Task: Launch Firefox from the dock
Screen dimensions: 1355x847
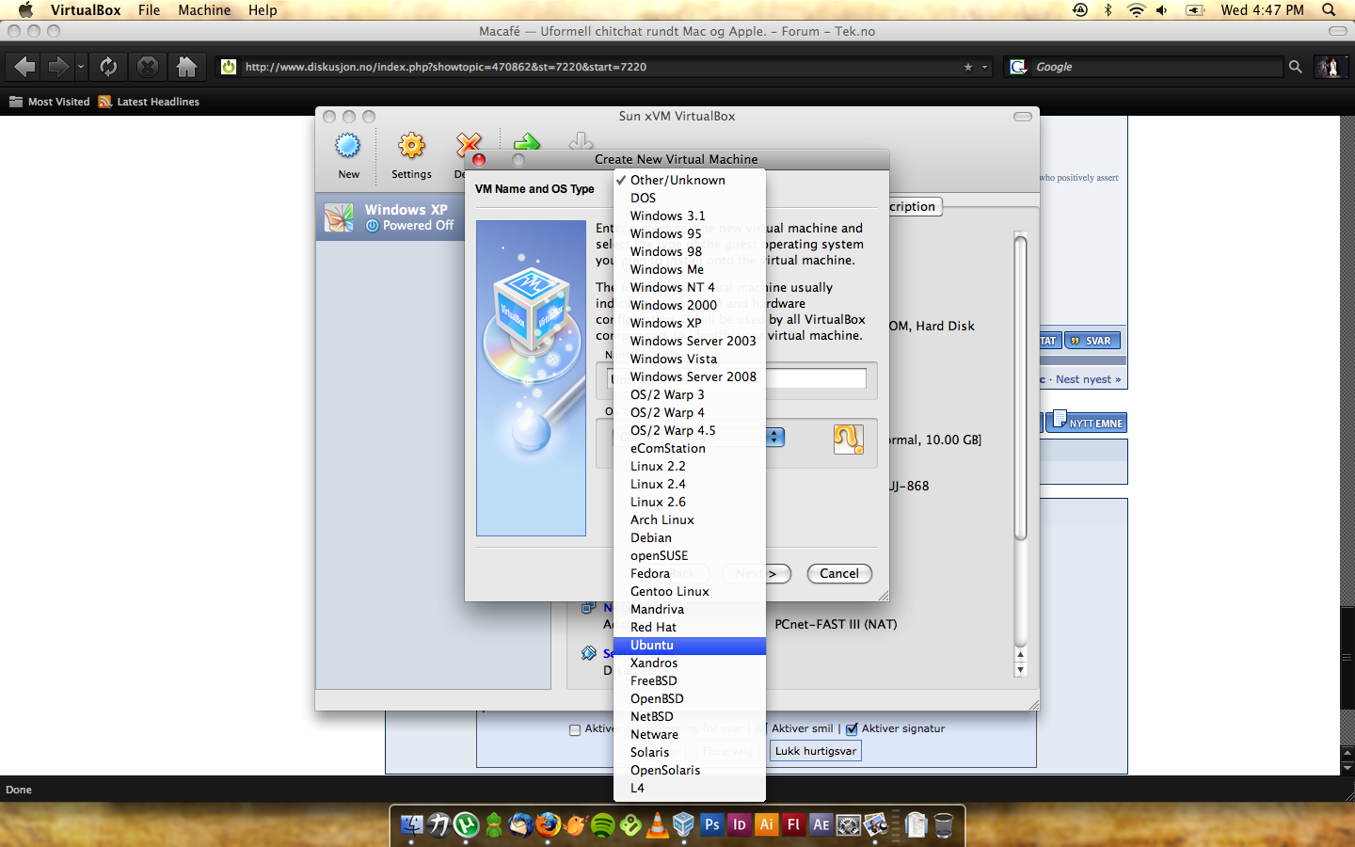Action: [x=548, y=825]
